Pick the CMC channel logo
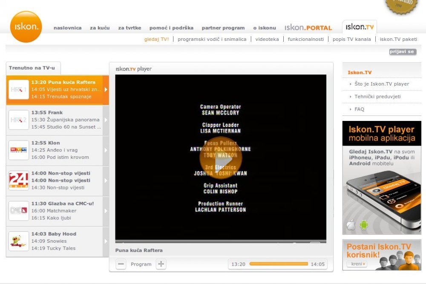The height and width of the screenshot is (284, 426). pos(18,211)
